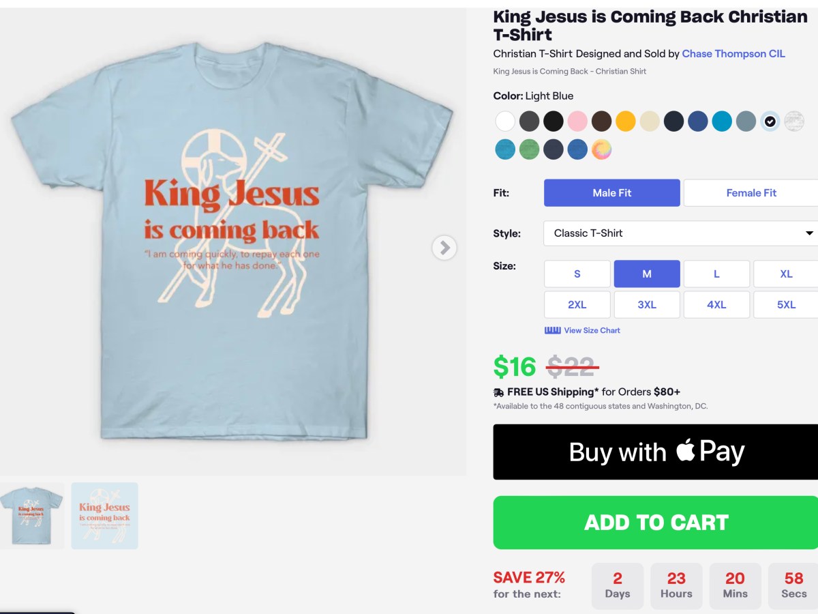The width and height of the screenshot is (818, 614).
Task: Click the ruler icon beside View Size Chart
Action: [x=551, y=330]
